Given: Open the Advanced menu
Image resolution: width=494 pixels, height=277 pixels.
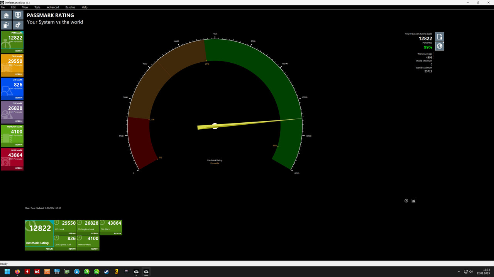Looking at the screenshot, I should [x=53, y=7].
